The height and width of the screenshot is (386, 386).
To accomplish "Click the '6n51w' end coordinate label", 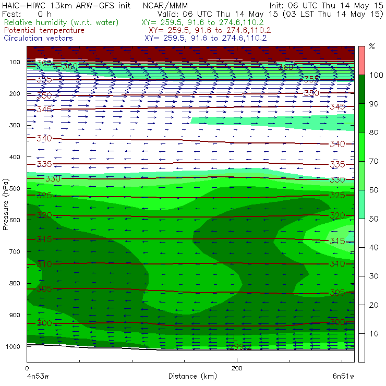I will point(343,377).
